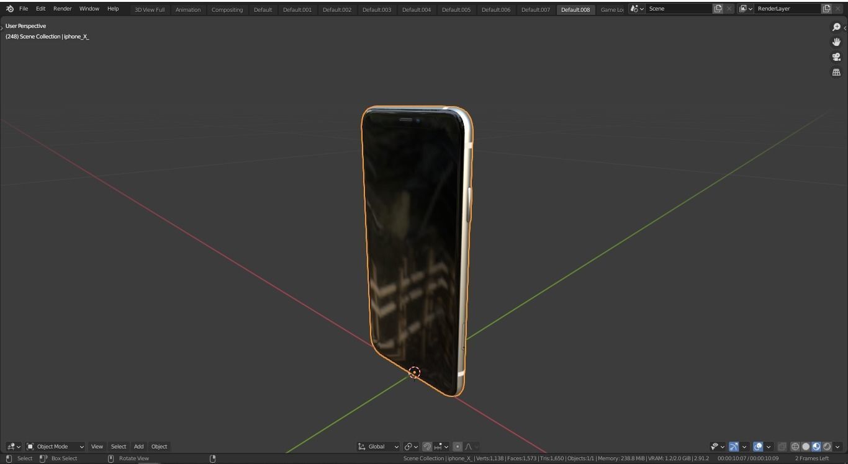Expand the sidebar with the small arrow
Image resolution: width=848 pixels, height=464 pixels.
[x=845, y=28]
